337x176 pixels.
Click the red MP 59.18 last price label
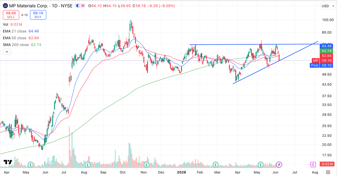(x=322, y=60)
